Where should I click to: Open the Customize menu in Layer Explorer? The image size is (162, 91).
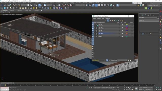point(108,18)
